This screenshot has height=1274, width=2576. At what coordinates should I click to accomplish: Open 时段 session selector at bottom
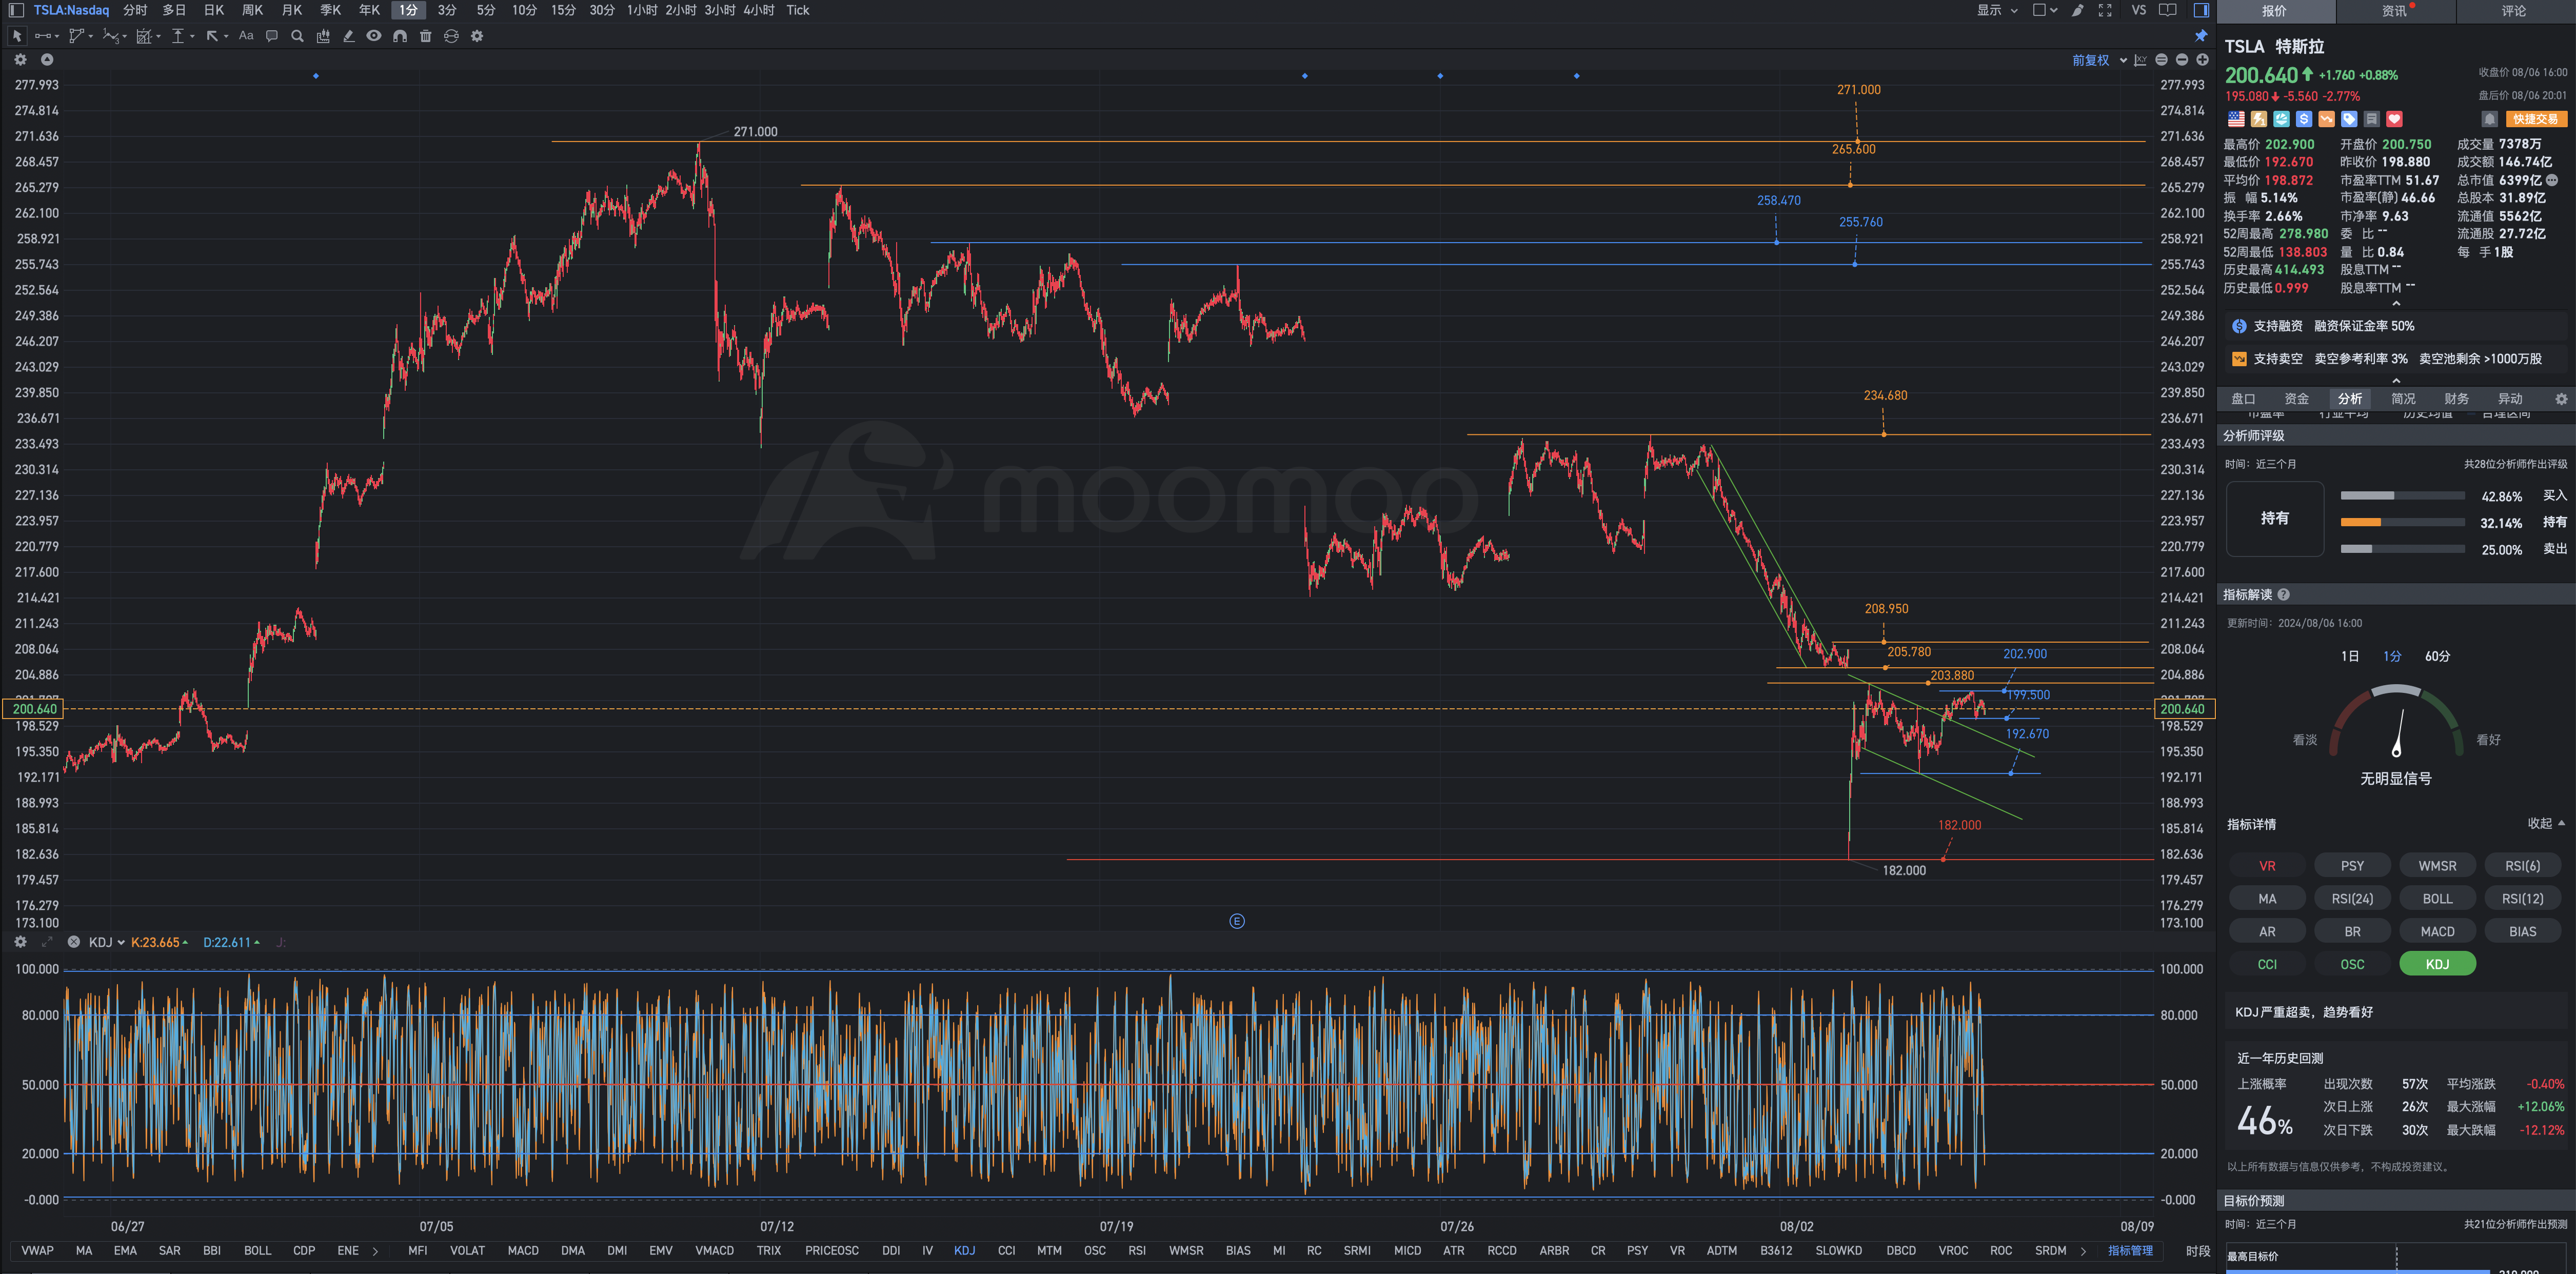tap(2198, 1250)
